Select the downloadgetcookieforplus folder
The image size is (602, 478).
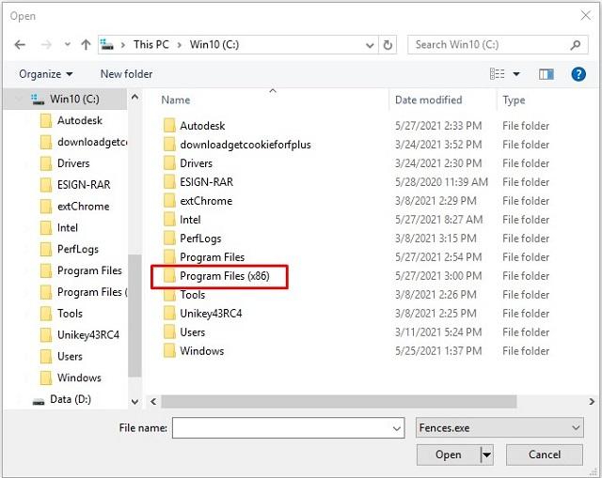245,145
